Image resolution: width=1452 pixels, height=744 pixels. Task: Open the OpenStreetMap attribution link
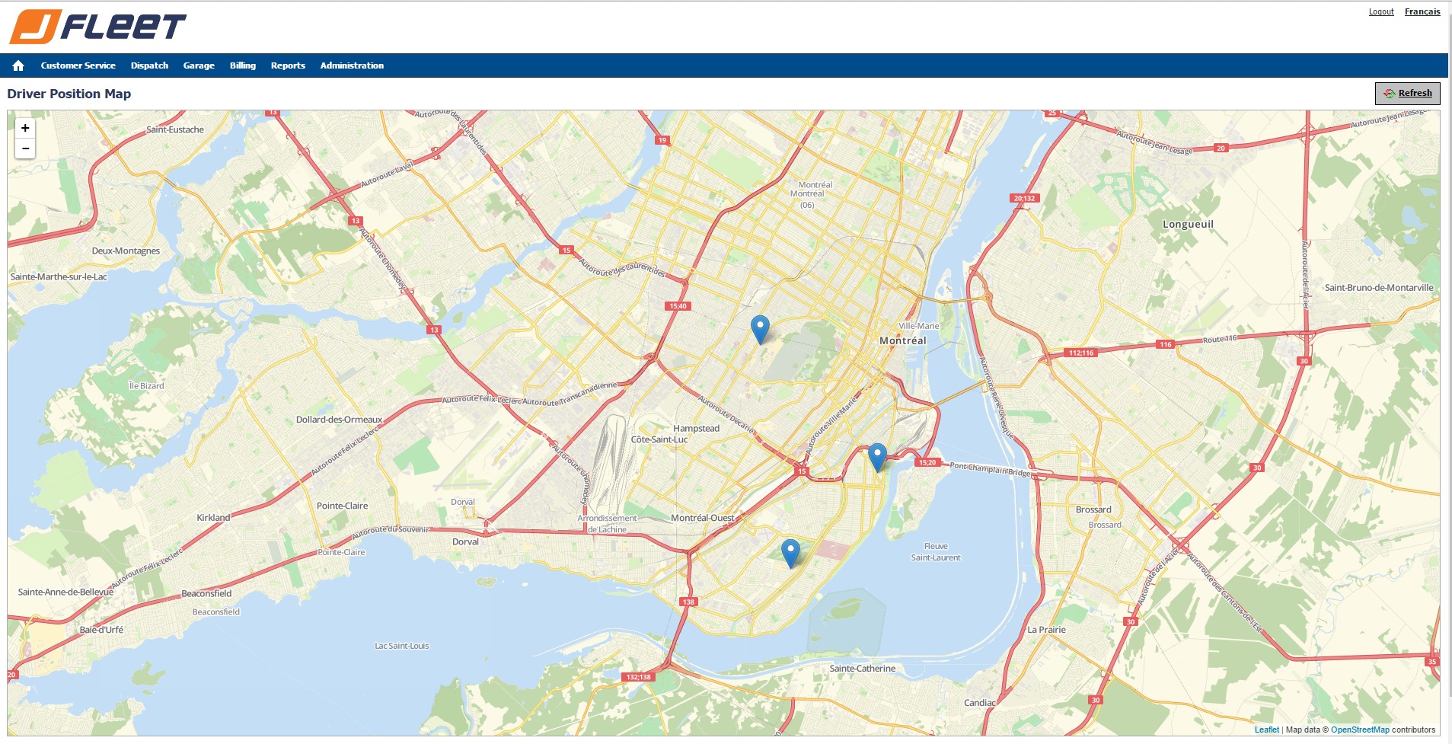1360,730
